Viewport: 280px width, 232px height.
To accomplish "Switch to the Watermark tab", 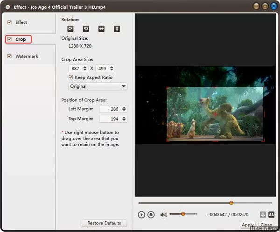I will click(x=27, y=56).
